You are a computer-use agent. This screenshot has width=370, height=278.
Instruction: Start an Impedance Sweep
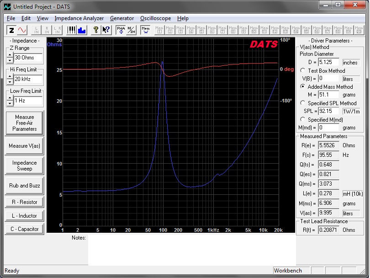24,166
